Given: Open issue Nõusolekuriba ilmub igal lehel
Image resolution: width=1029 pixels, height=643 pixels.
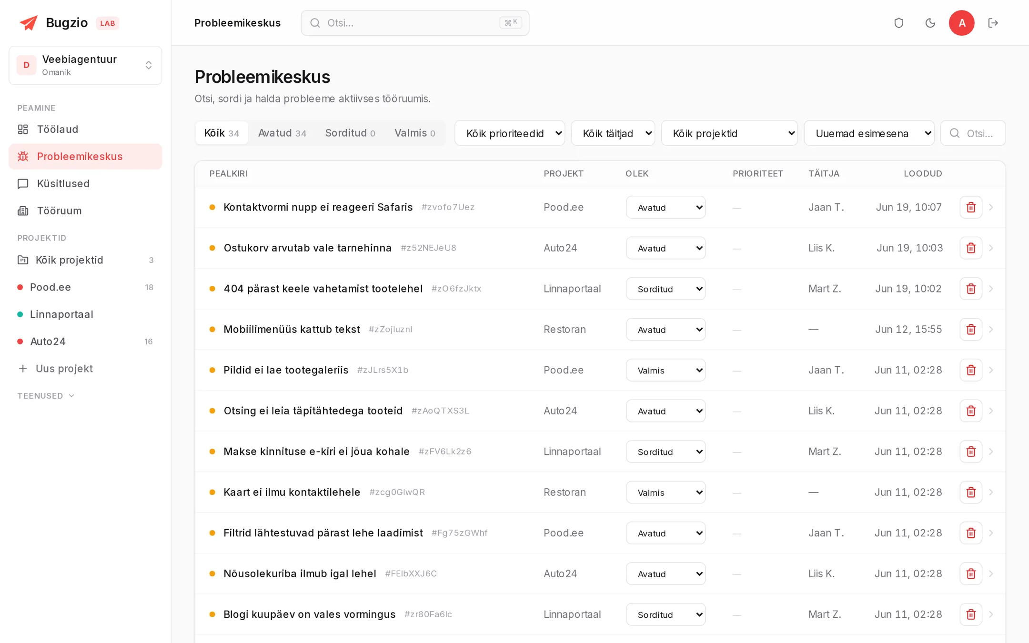Looking at the screenshot, I should (300, 573).
